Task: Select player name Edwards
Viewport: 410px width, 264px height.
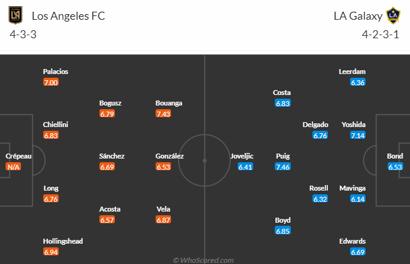Action: pyautogui.click(x=353, y=241)
